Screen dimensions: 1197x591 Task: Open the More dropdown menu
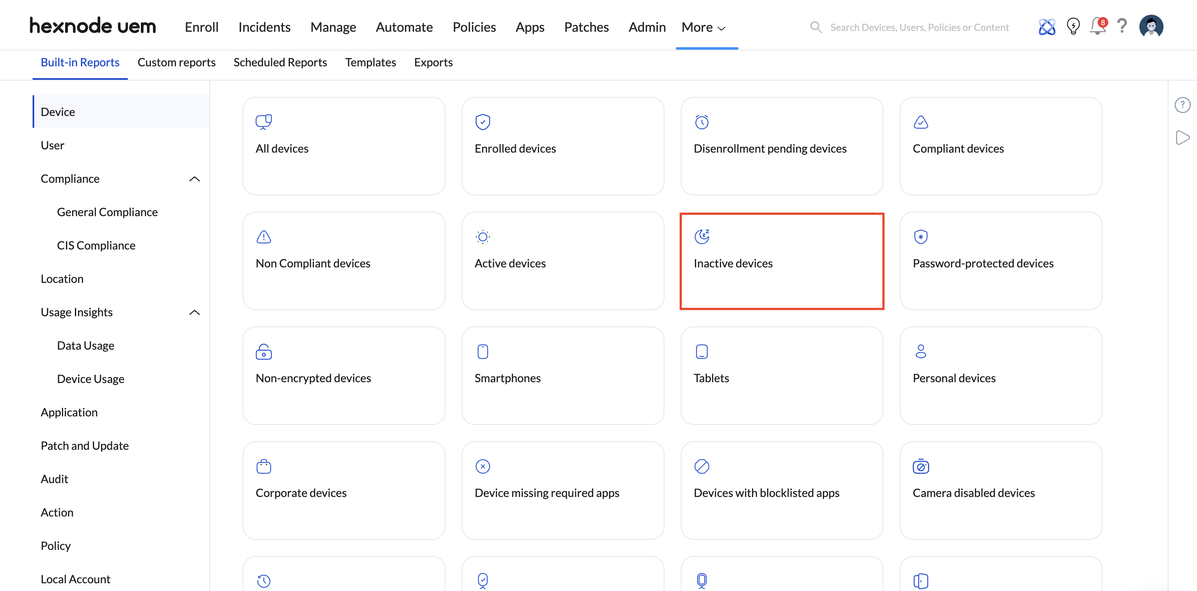click(x=703, y=27)
